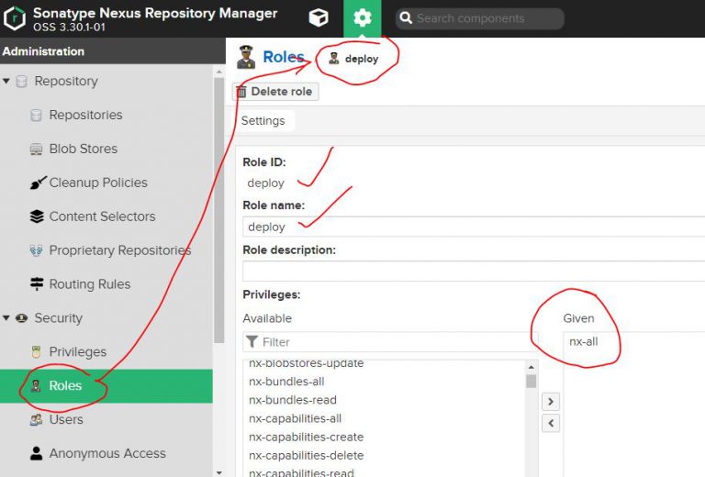Click the magnifier icon in search box

point(406,18)
